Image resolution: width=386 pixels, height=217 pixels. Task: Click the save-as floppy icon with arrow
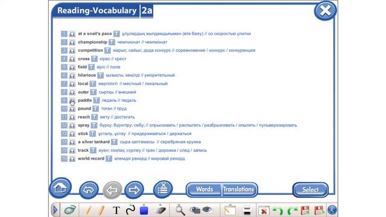click(319, 210)
